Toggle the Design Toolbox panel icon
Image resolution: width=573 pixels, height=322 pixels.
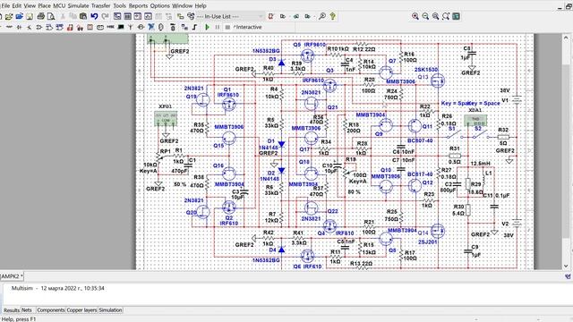[117, 16]
